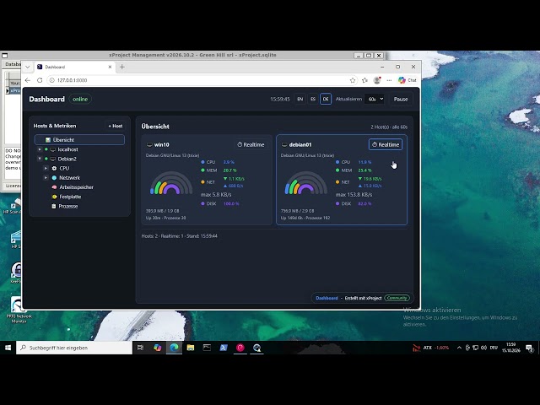This screenshot has width=540, height=405.
Task: Click the ATX stock ticker widget
Action: coord(431,348)
